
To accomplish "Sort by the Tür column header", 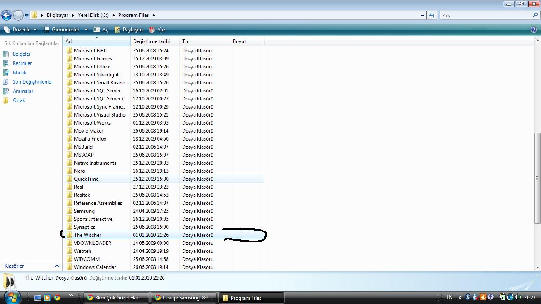I will click(205, 41).
